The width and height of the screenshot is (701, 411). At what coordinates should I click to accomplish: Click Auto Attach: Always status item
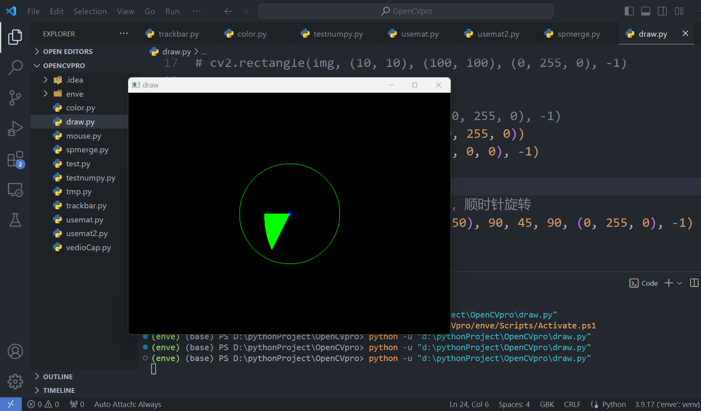click(x=127, y=404)
